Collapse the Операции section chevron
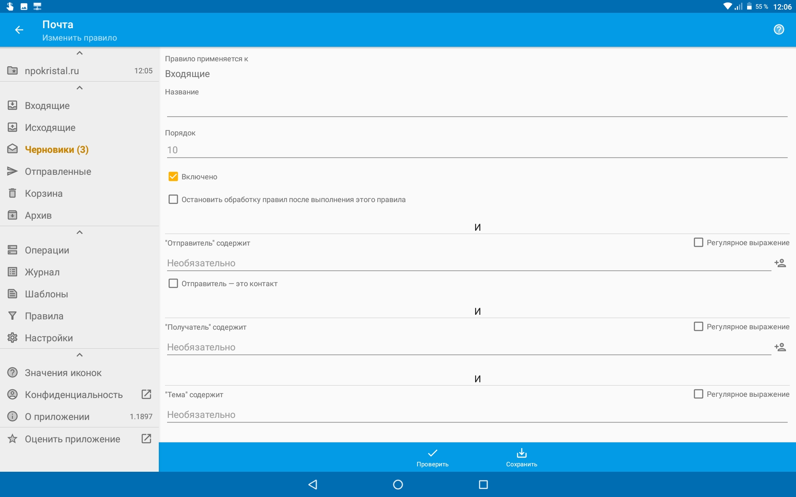 point(80,232)
